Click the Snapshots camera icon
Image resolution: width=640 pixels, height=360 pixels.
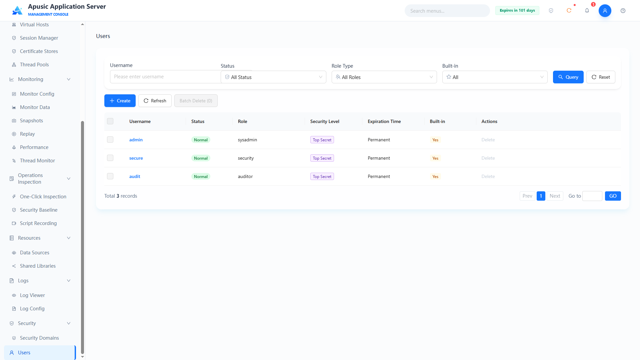click(14, 121)
